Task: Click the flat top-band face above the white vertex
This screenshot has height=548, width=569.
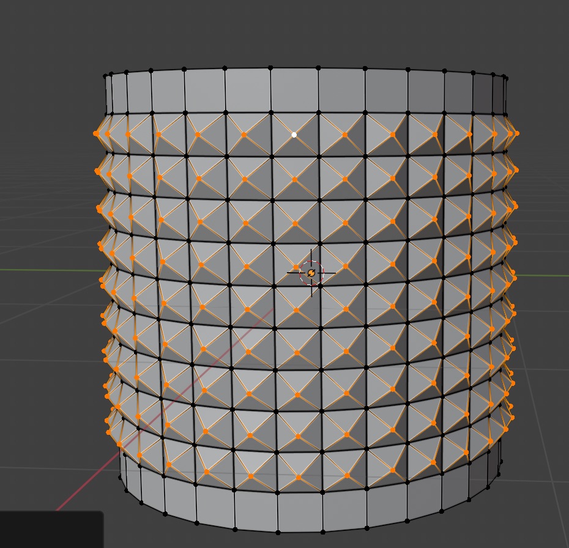Action: (x=294, y=91)
